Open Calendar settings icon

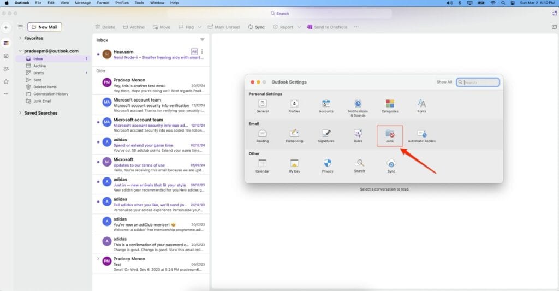click(263, 166)
